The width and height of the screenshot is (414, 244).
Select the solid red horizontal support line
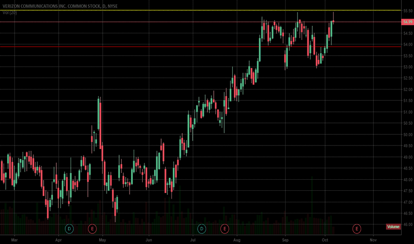click(x=201, y=47)
